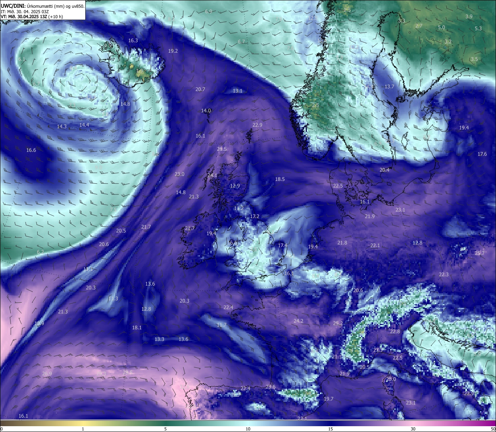Click the title 'UWC/DINI: Úrkomumætti (mm) og uv850.'
The height and width of the screenshot is (432, 496).
(x=42, y=6)
